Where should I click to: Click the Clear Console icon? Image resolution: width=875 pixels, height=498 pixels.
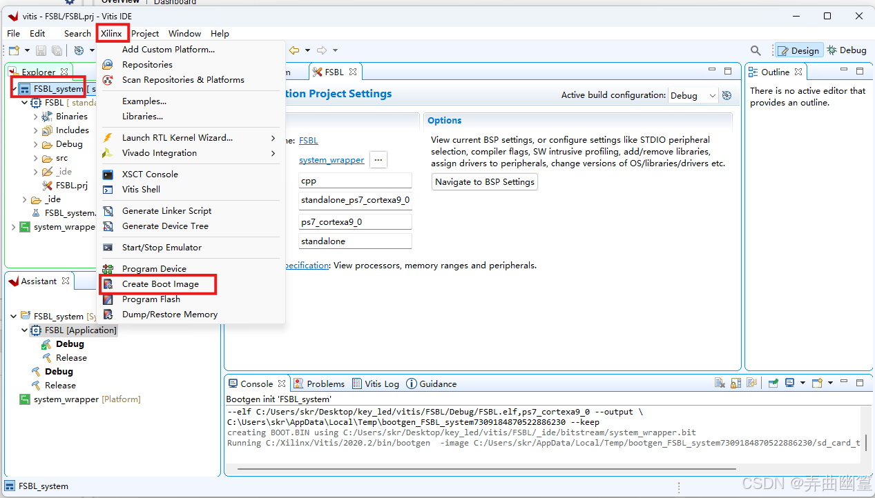click(720, 383)
